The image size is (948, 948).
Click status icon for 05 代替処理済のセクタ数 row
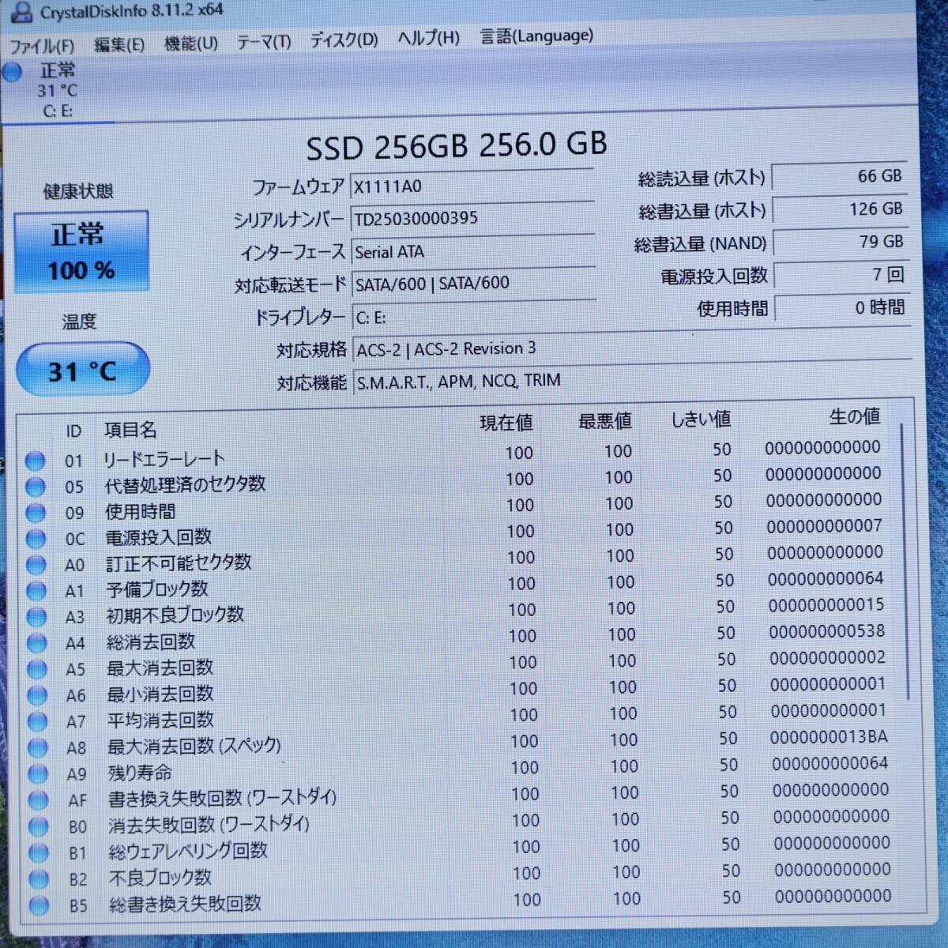click(x=35, y=487)
